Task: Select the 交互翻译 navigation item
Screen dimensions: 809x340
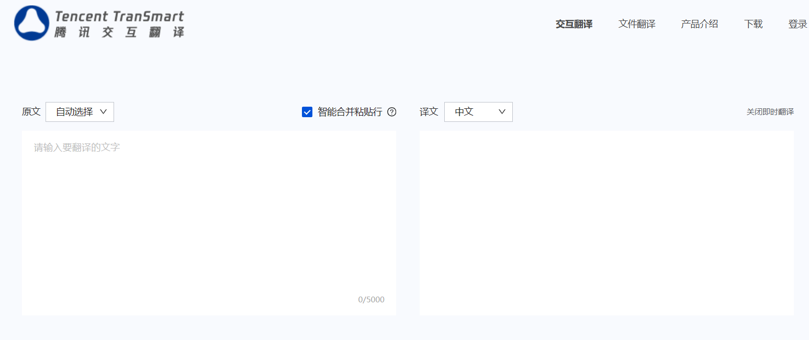Action: coord(574,24)
